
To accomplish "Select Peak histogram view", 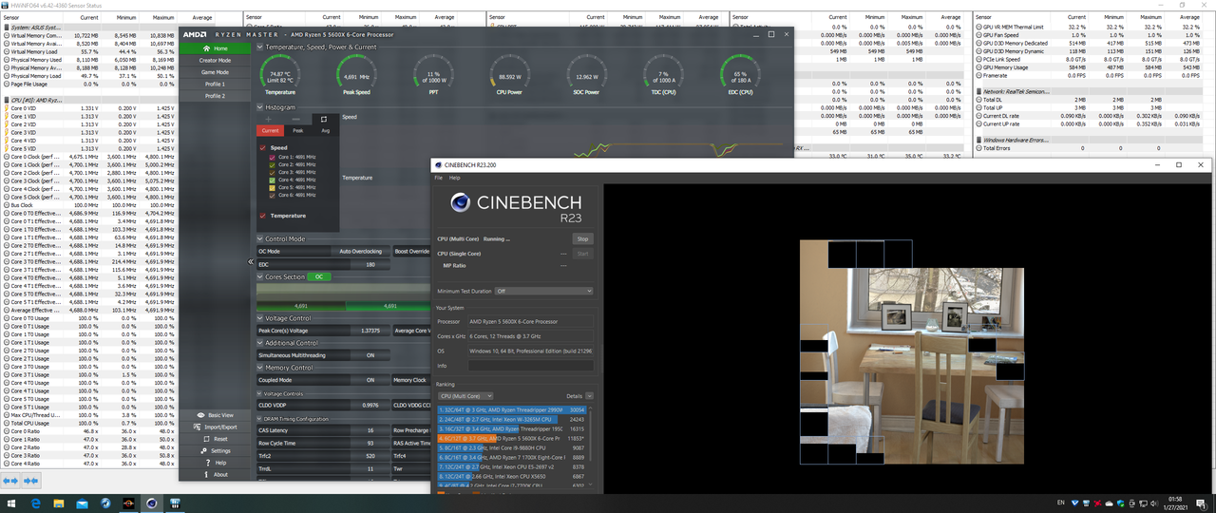I will coord(297,130).
